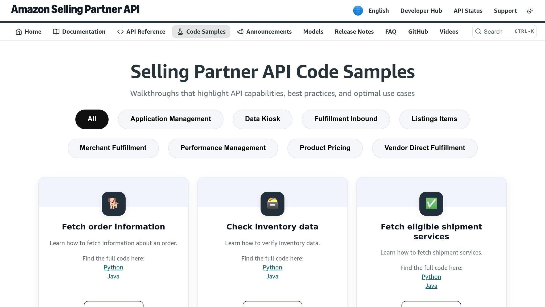Show only Product Pricing samples
545x307 pixels.
(325, 148)
